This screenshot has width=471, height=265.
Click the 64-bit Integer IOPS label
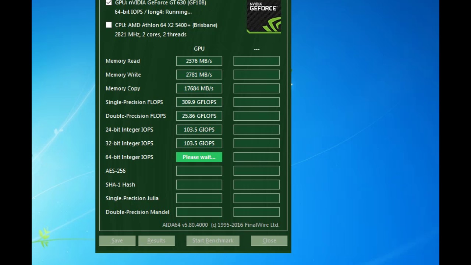(x=129, y=157)
